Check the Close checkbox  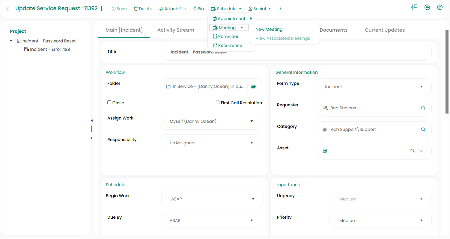(109, 102)
